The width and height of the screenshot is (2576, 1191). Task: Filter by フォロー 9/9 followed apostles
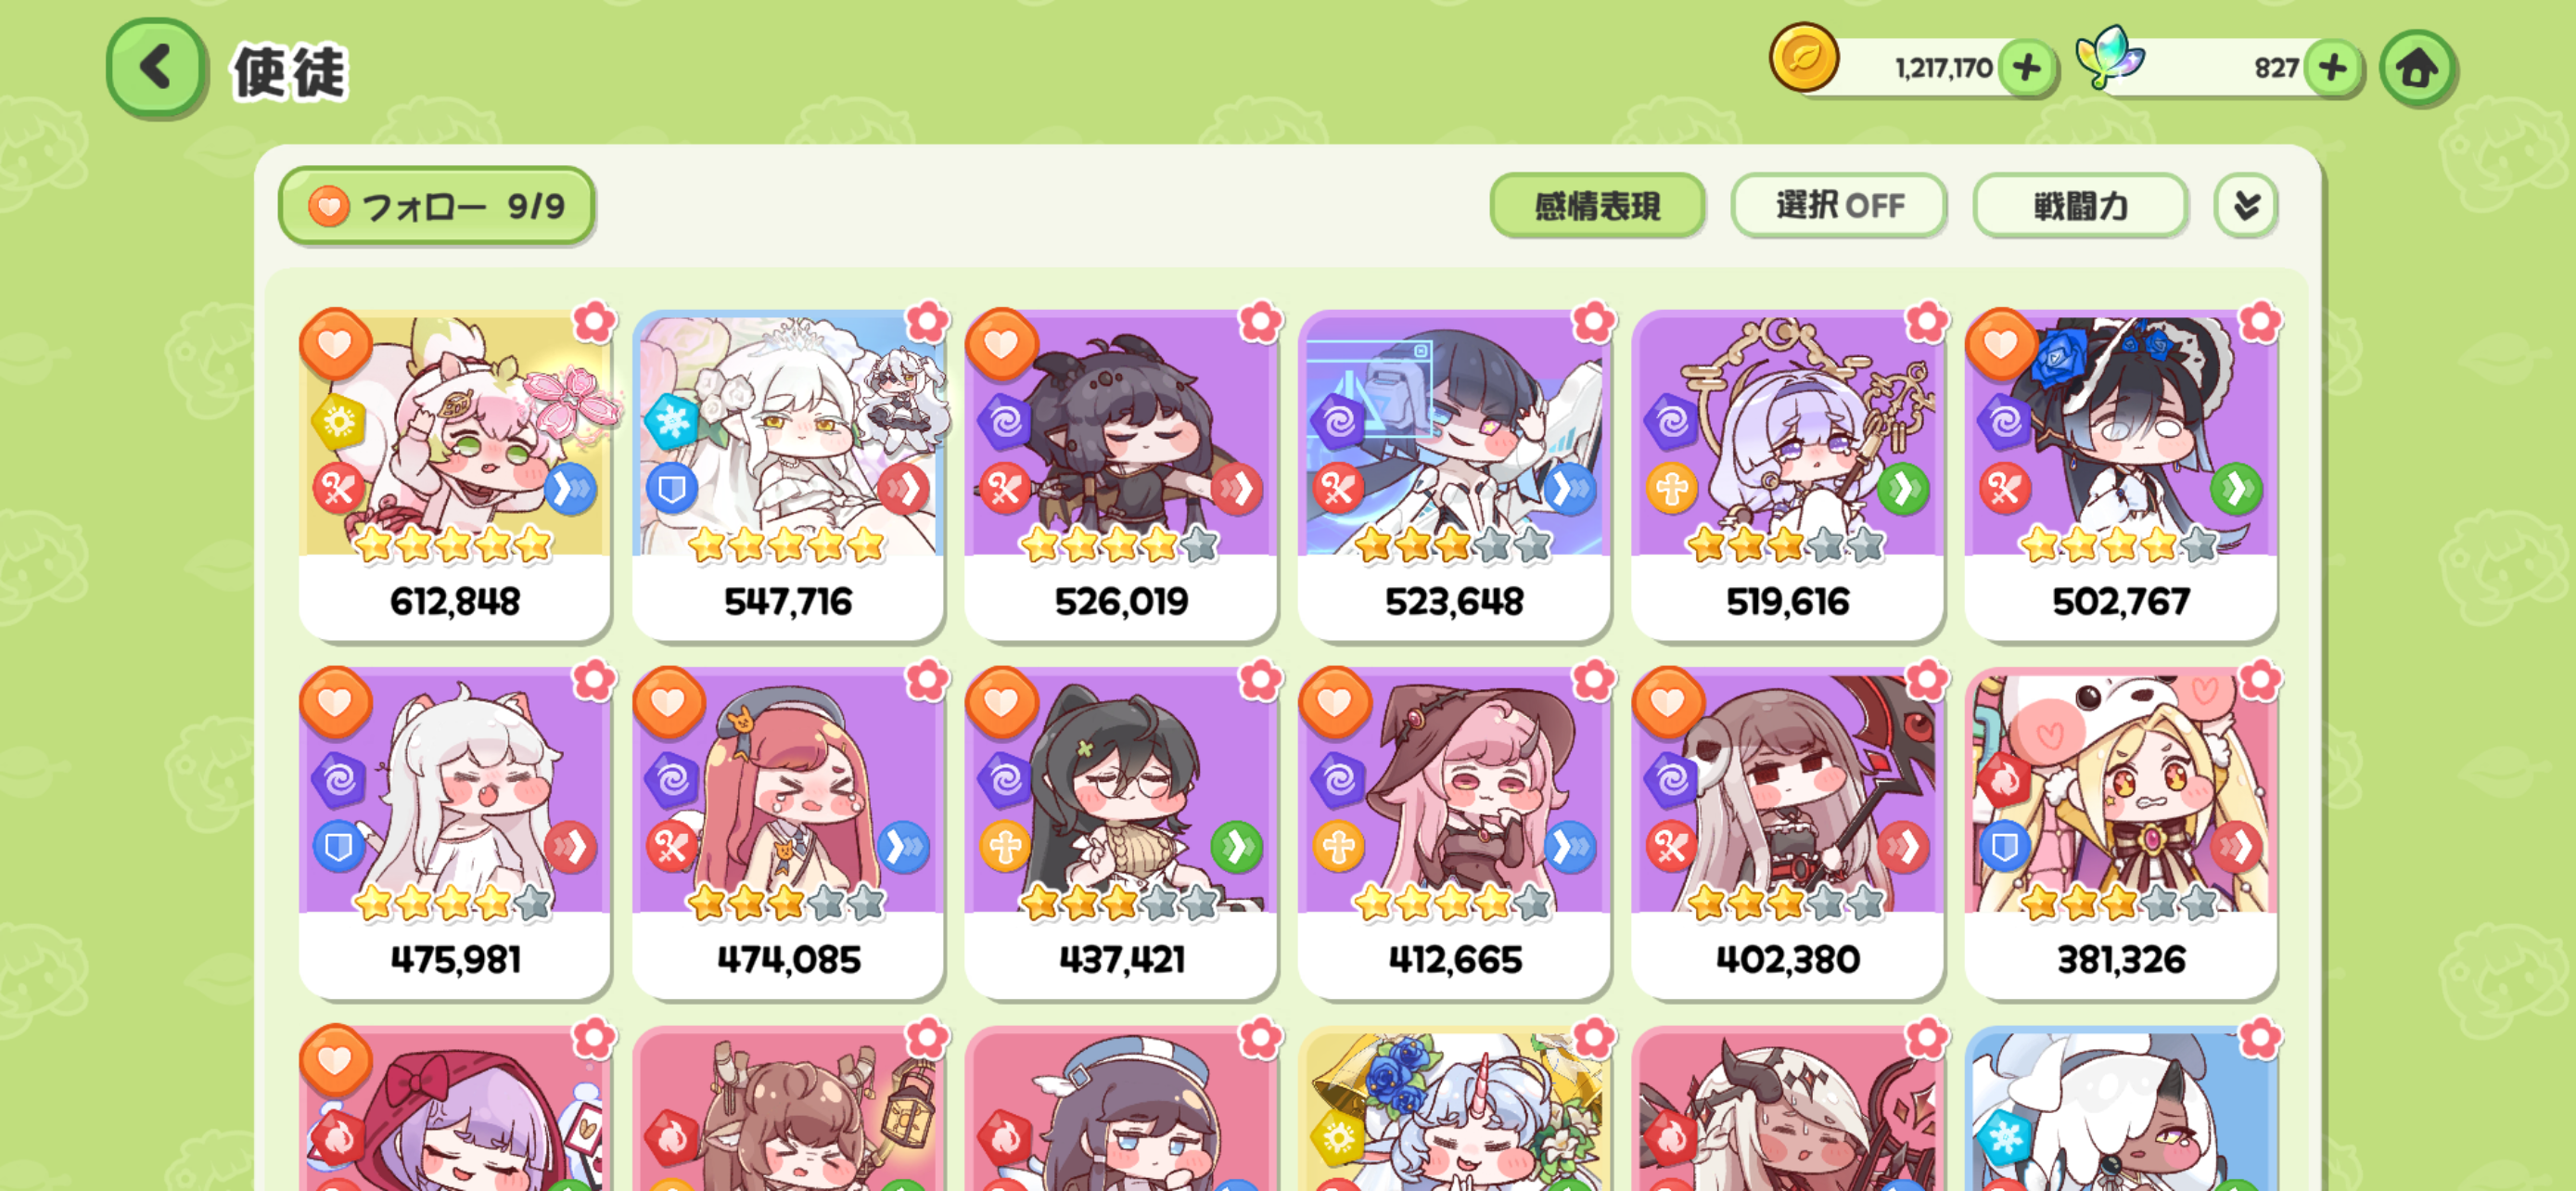click(436, 206)
